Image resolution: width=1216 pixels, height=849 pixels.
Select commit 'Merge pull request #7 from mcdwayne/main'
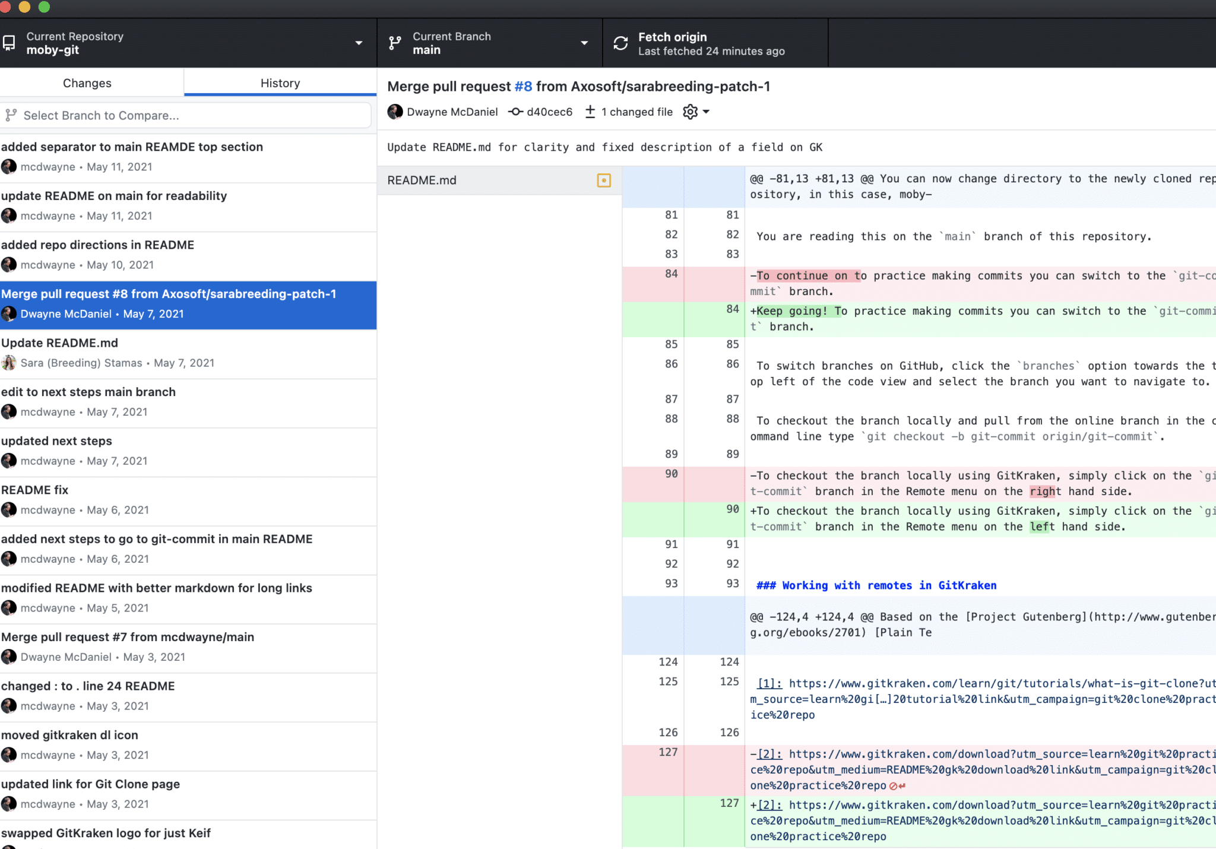(188, 648)
